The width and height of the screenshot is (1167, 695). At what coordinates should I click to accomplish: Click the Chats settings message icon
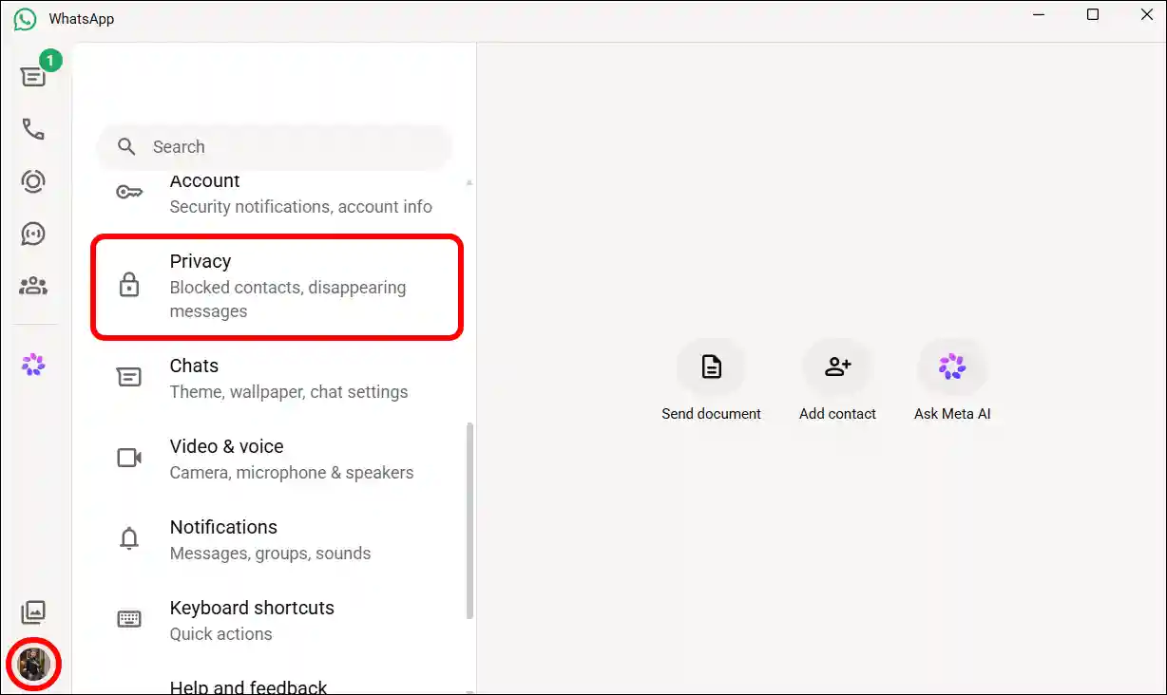click(x=129, y=377)
